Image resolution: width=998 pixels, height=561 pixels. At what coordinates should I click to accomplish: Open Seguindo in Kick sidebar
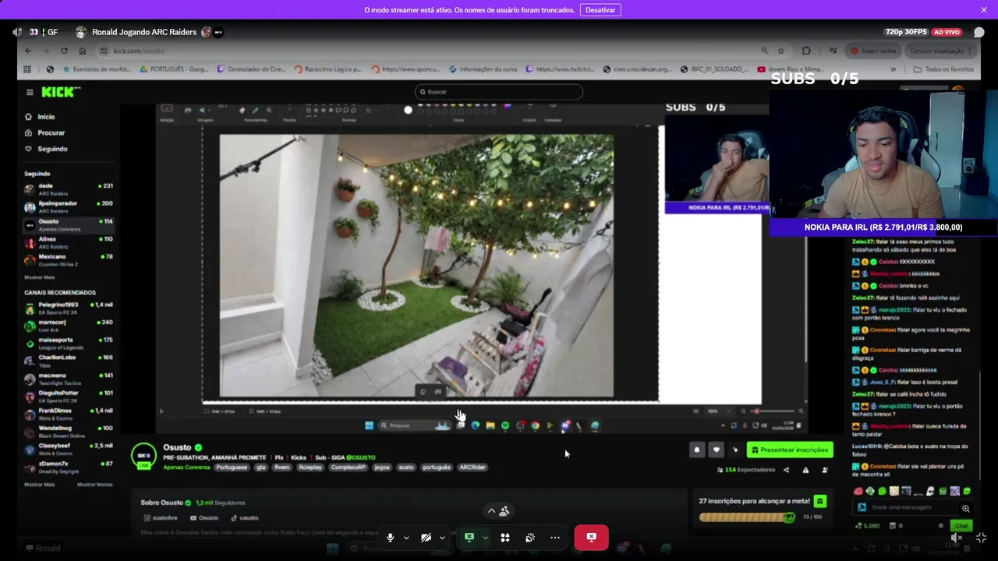coord(52,149)
